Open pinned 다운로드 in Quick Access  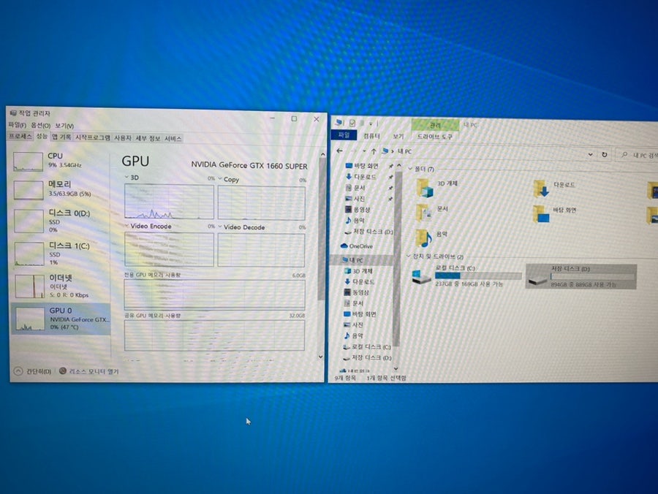tap(360, 177)
